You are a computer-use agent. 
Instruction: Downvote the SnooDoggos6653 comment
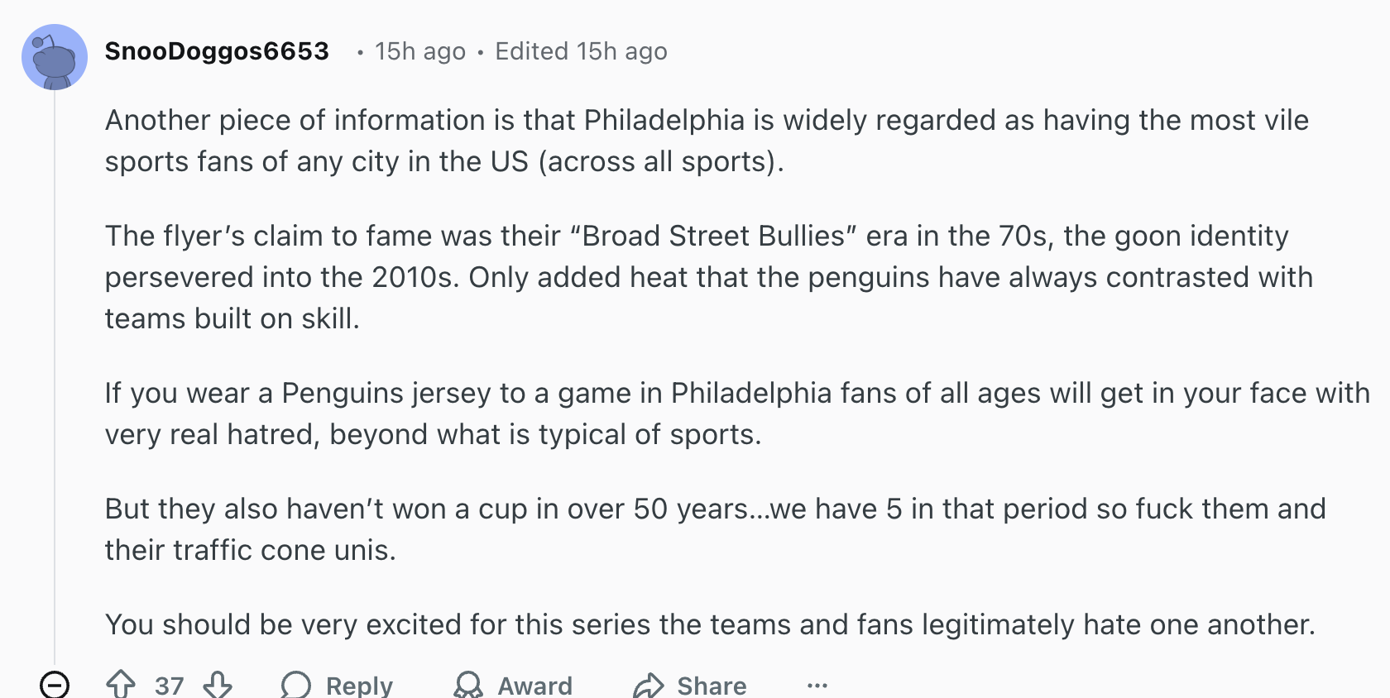click(x=218, y=685)
